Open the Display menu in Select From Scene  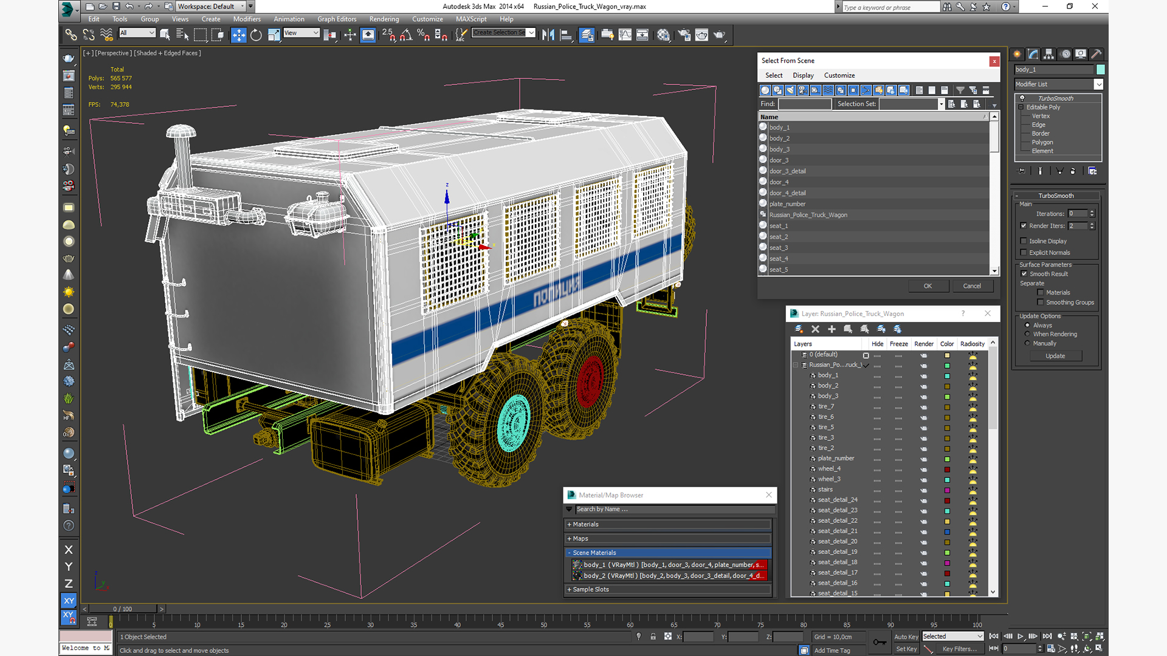pyautogui.click(x=803, y=75)
